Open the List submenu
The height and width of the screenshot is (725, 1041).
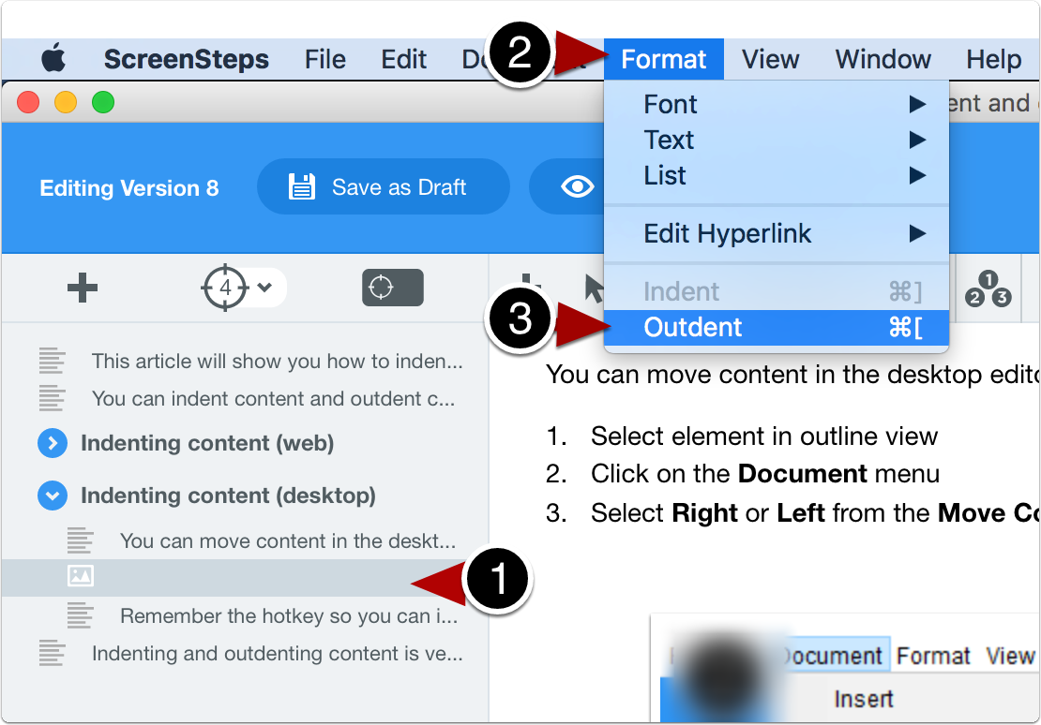pos(777,176)
